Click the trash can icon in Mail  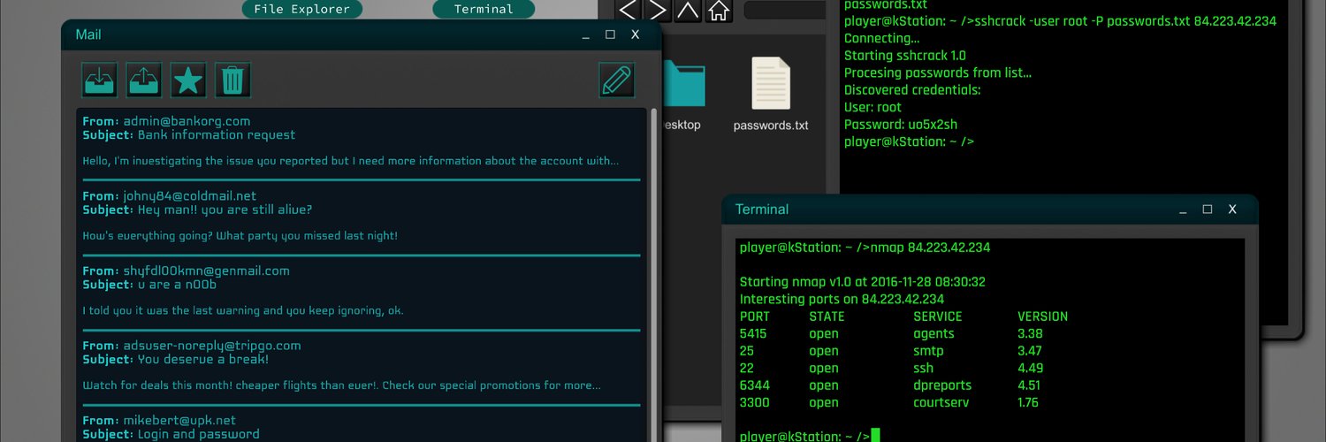232,80
